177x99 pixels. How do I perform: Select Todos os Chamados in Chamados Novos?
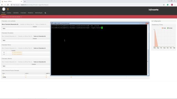point(40,48)
